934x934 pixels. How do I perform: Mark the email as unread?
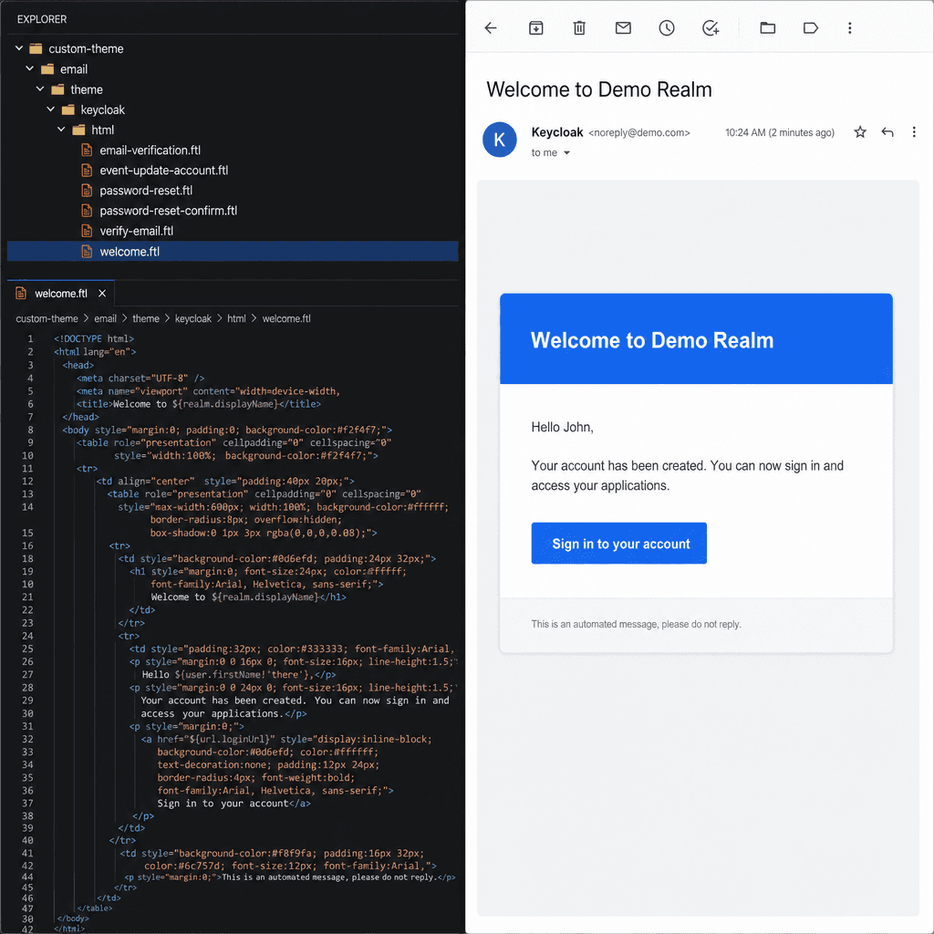click(x=623, y=28)
